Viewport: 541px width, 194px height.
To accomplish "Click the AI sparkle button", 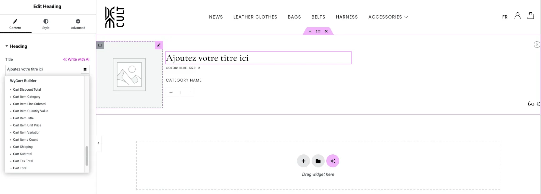I will [333, 161].
